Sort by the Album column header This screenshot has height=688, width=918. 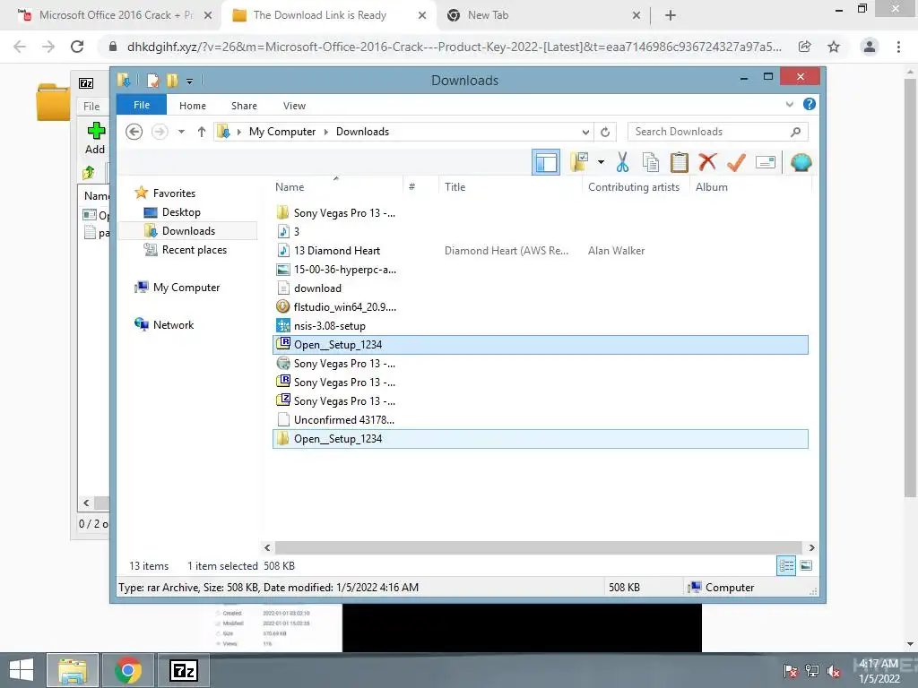pos(711,187)
